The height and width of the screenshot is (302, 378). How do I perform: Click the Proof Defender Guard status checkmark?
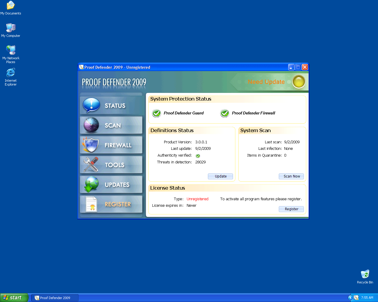tap(156, 113)
